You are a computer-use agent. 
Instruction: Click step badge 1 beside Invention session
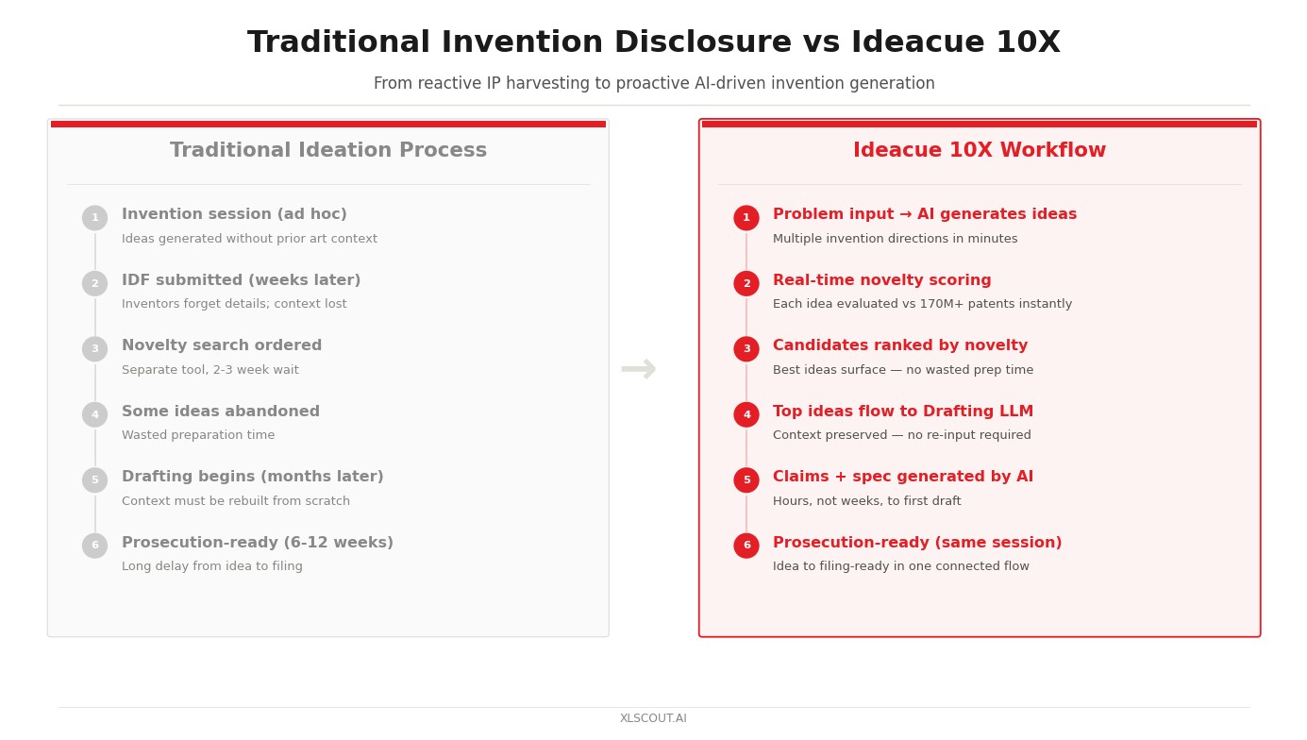click(94, 218)
